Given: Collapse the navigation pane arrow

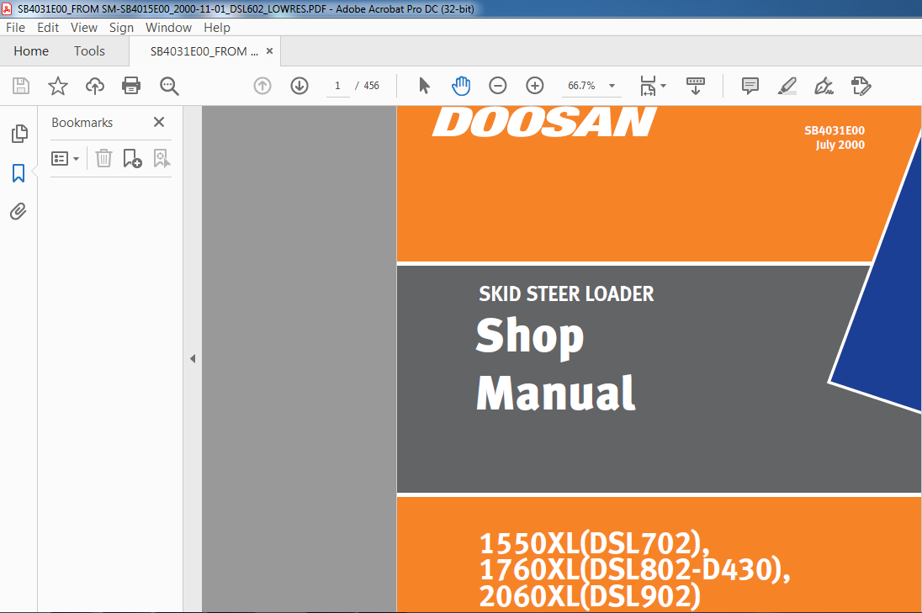Looking at the screenshot, I should coord(193,358).
